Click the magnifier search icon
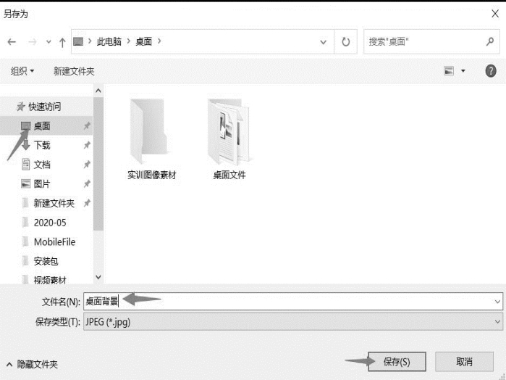The height and width of the screenshot is (380, 506). pos(490,41)
